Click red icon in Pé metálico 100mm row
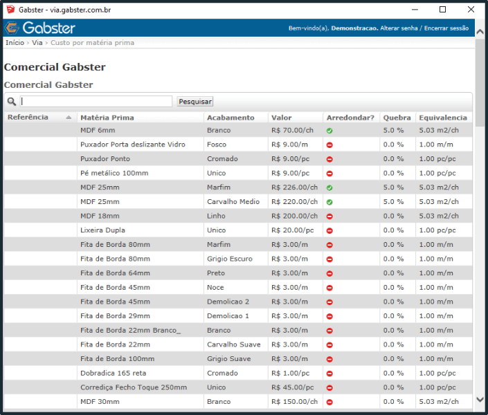This screenshot has height=415, width=488. [x=329, y=174]
